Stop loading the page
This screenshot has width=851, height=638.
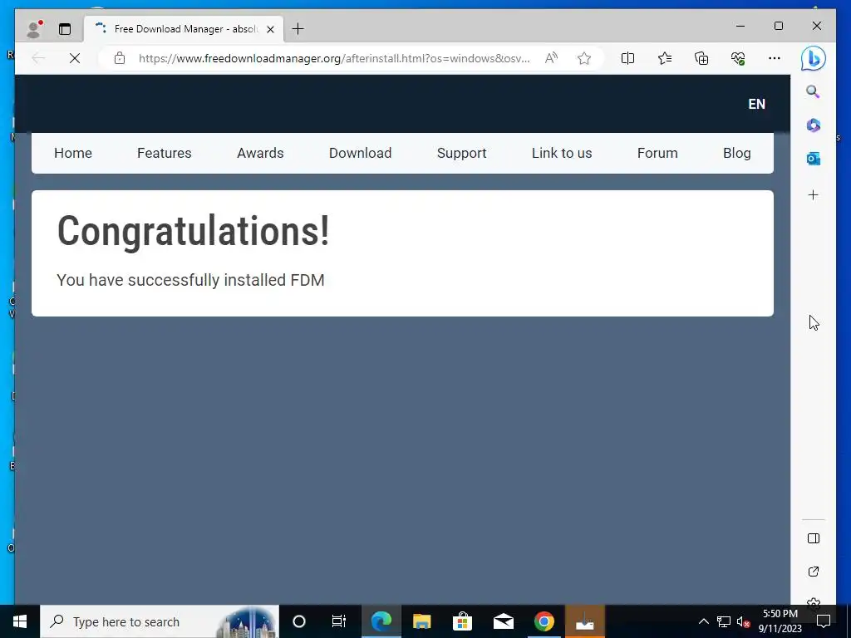[x=75, y=58]
